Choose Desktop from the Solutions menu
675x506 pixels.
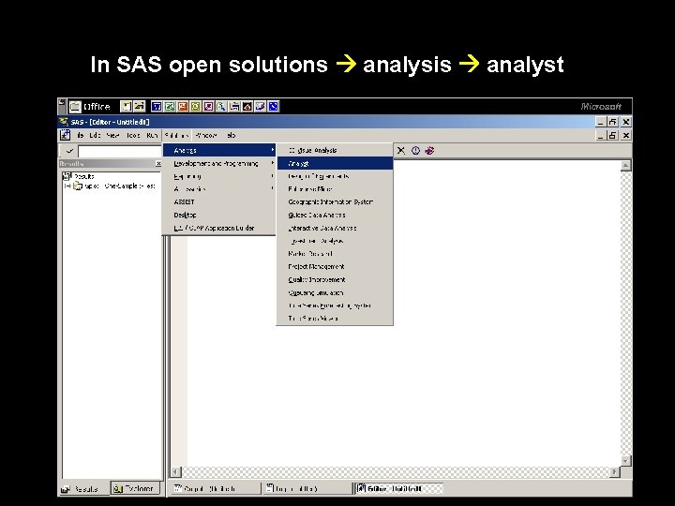tap(219, 215)
